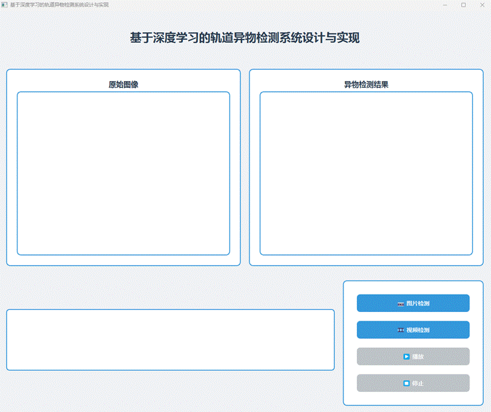491x412 pixels.
Task: Click the log output text box
Action: click(170, 340)
